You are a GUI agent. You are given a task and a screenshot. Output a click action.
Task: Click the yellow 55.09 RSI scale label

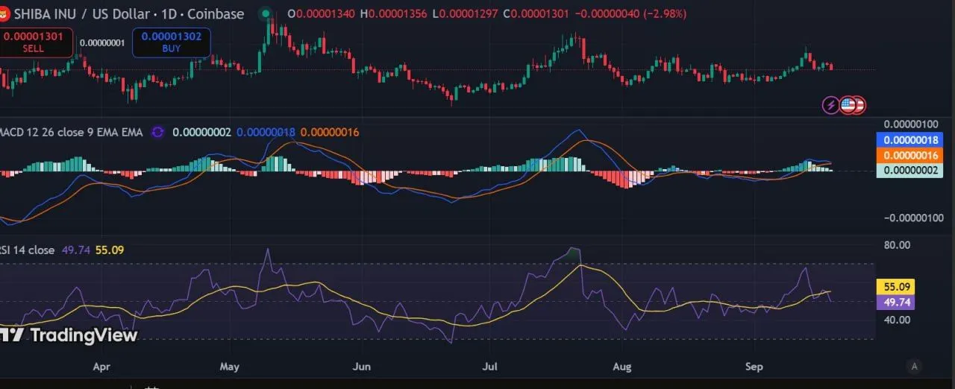coord(895,286)
